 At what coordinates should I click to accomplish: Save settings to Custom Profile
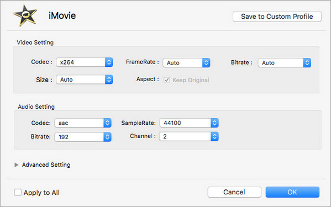point(277,17)
